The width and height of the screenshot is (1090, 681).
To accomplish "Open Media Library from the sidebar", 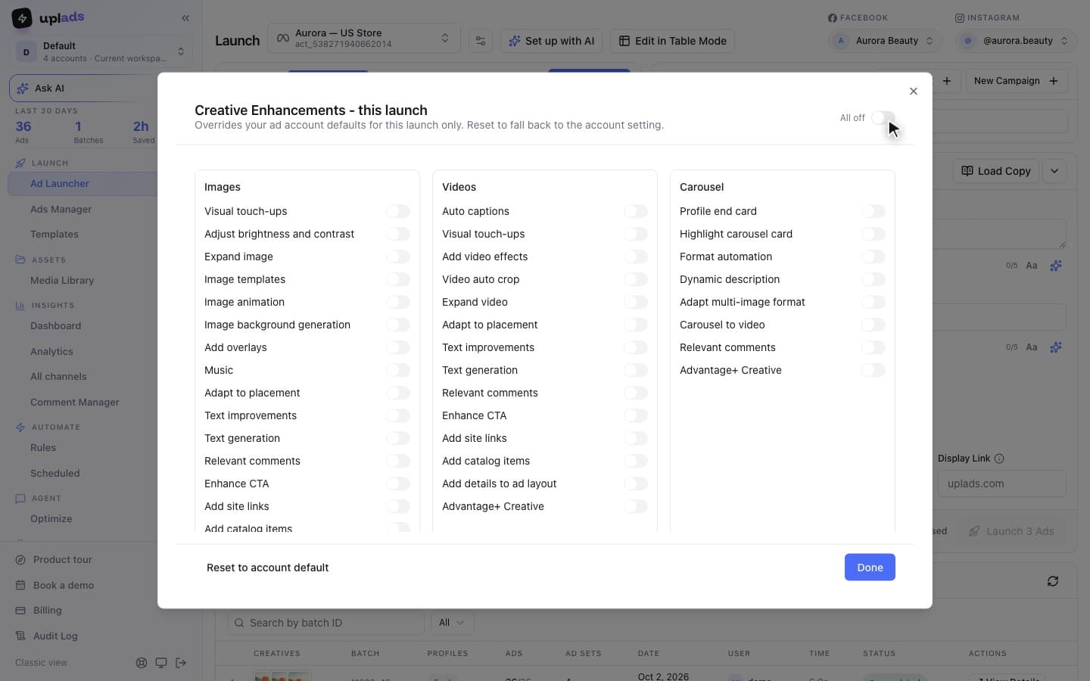I will [x=62, y=281].
